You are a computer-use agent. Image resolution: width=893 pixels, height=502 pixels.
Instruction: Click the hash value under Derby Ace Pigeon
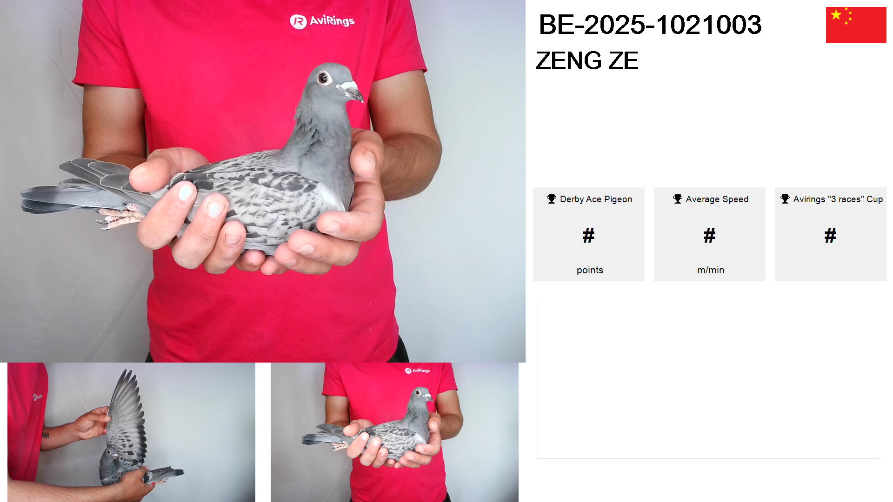click(588, 235)
